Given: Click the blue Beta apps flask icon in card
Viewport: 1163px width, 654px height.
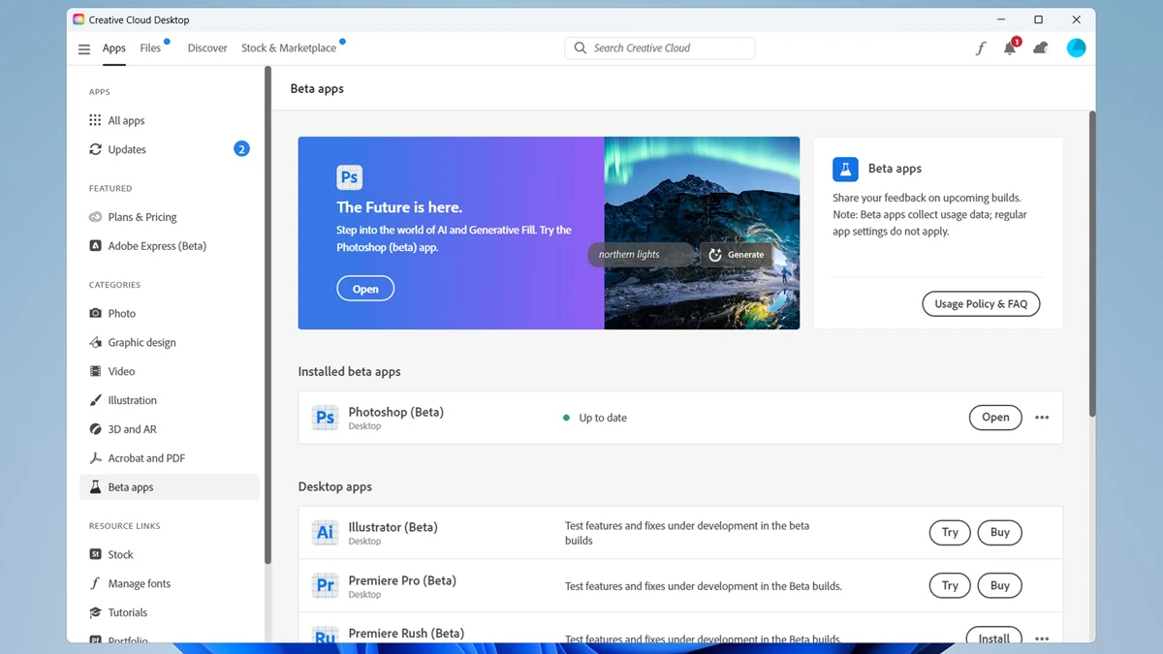Looking at the screenshot, I should (845, 169).
